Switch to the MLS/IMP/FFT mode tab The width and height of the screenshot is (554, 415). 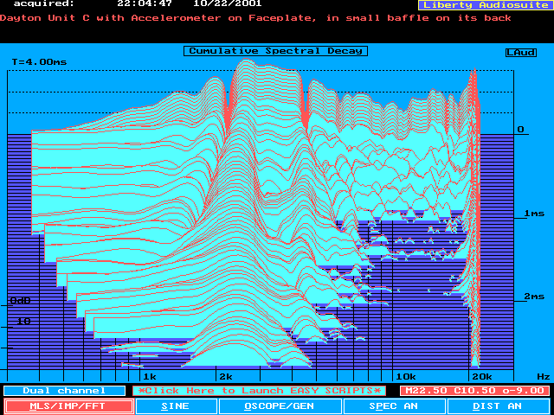coord(69,405)
